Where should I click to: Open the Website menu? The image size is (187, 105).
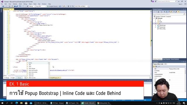15,4
